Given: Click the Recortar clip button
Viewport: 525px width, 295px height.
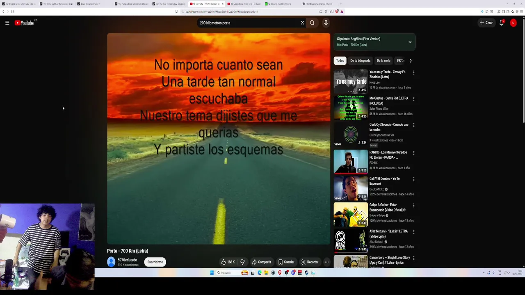Looking at the screenshot, I should click(310, 262).
